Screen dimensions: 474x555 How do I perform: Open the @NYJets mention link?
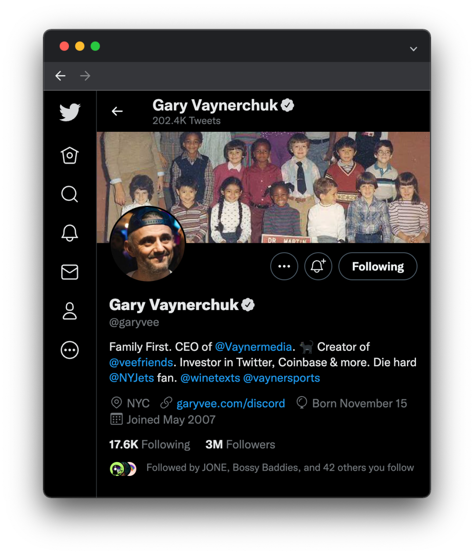pos(132,378)
